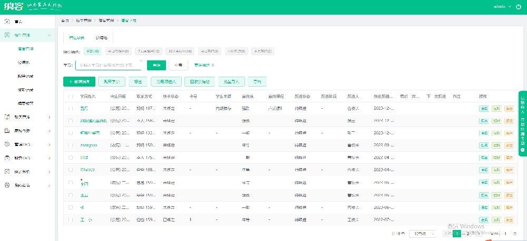Expand the 更多筛选 filter options link
This screenshot has width=527, height=241.
point(204,65)
